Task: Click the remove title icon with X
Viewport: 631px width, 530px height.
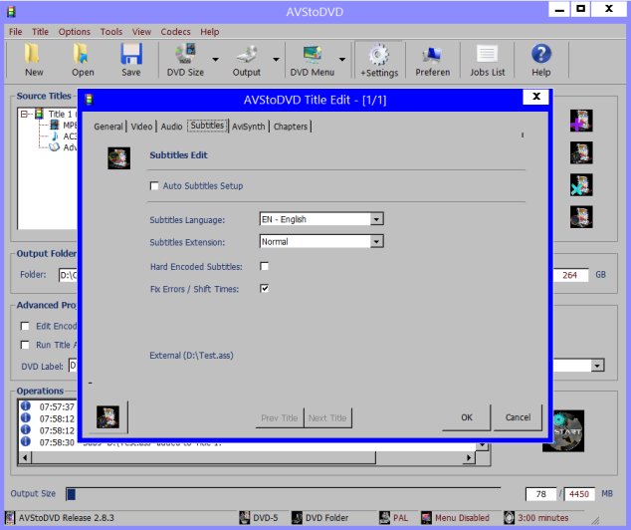Action: (x=581, y=185)
